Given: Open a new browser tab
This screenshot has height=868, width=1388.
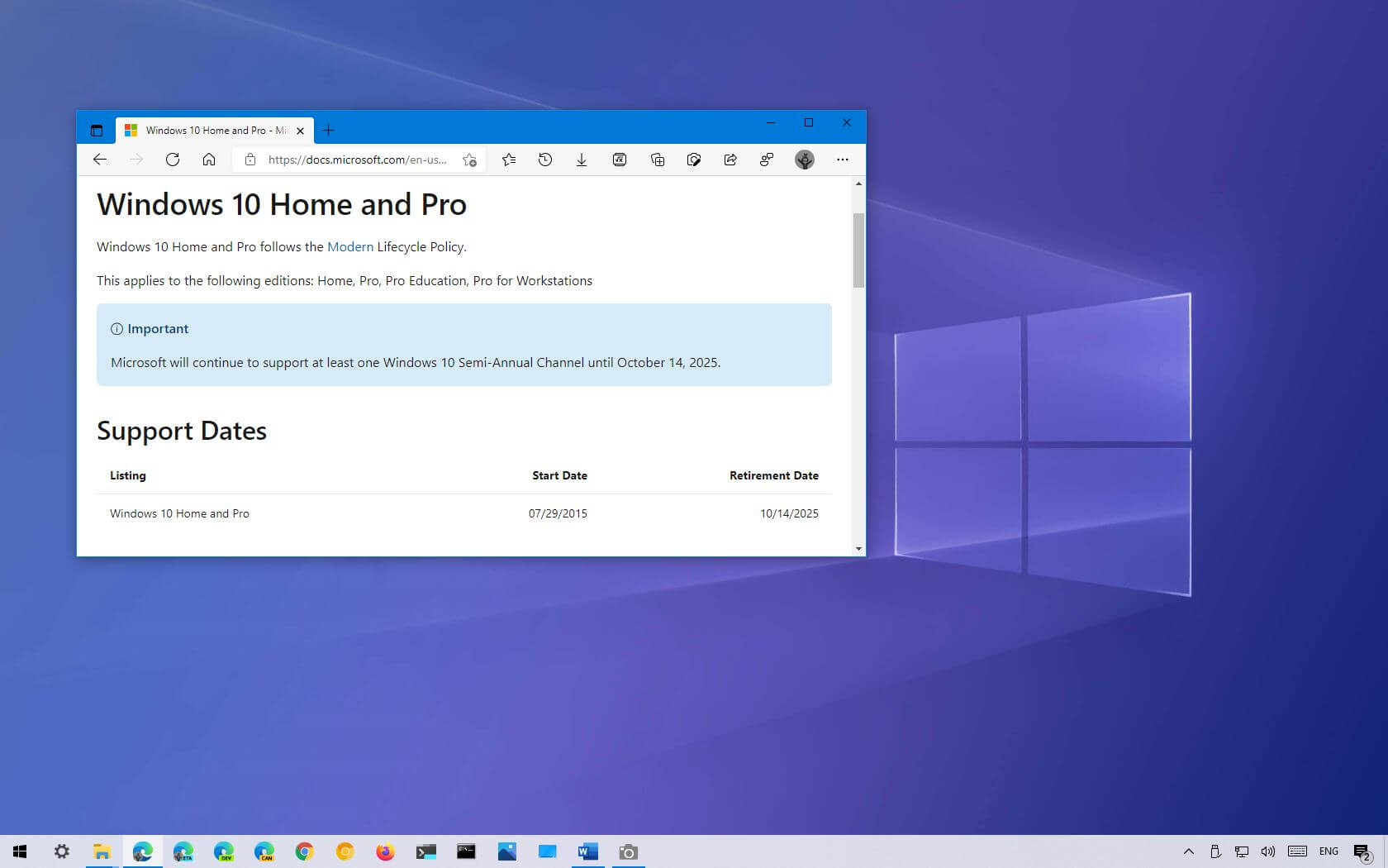Looking at the screenshot, I should coord(328,130).
